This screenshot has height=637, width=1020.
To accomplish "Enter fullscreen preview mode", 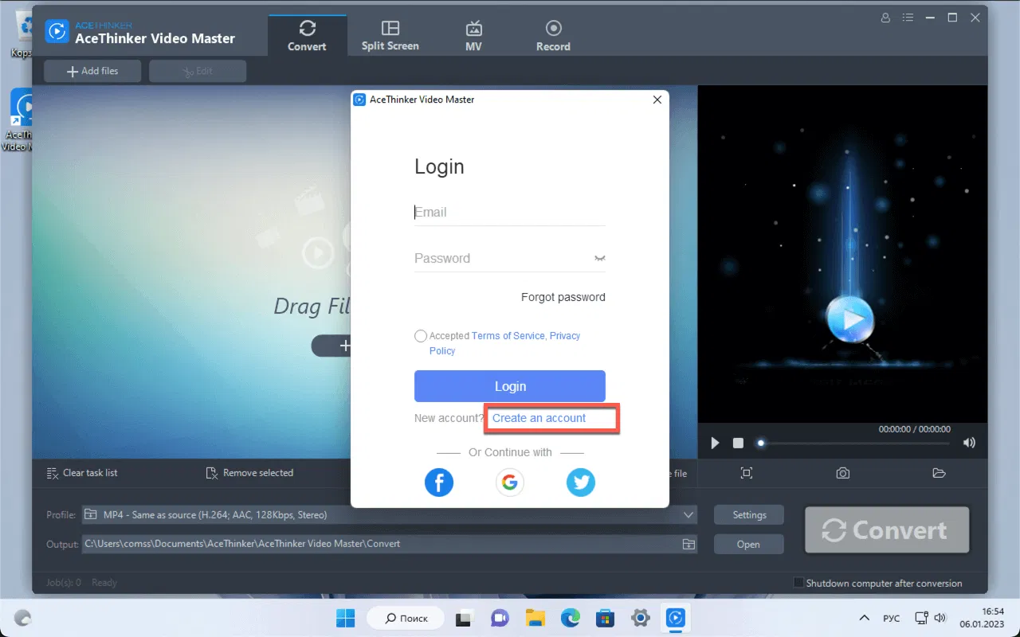I will [x=747, y=473].
